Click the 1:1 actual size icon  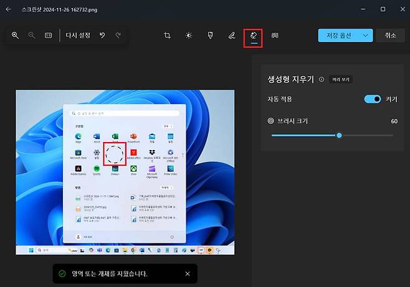point(49,35)
